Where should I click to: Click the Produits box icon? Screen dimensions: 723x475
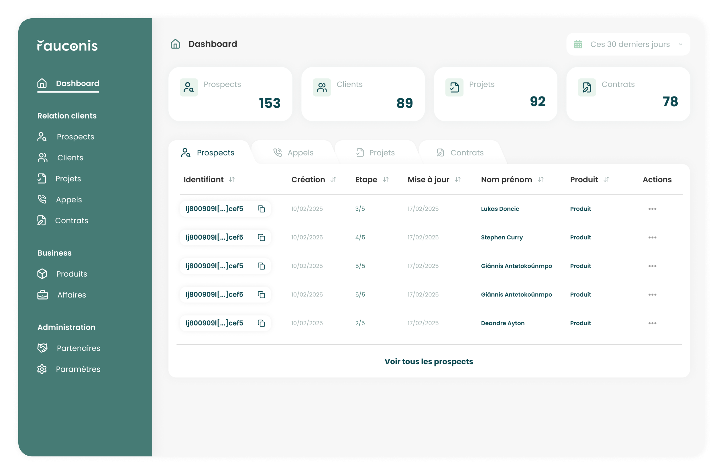pyautogui.click(x=42, y=274)
